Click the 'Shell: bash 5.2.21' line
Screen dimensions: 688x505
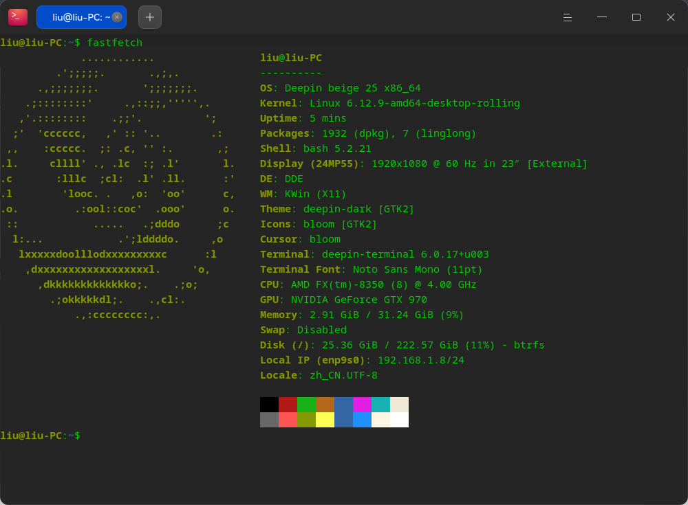tap(316, 148)
